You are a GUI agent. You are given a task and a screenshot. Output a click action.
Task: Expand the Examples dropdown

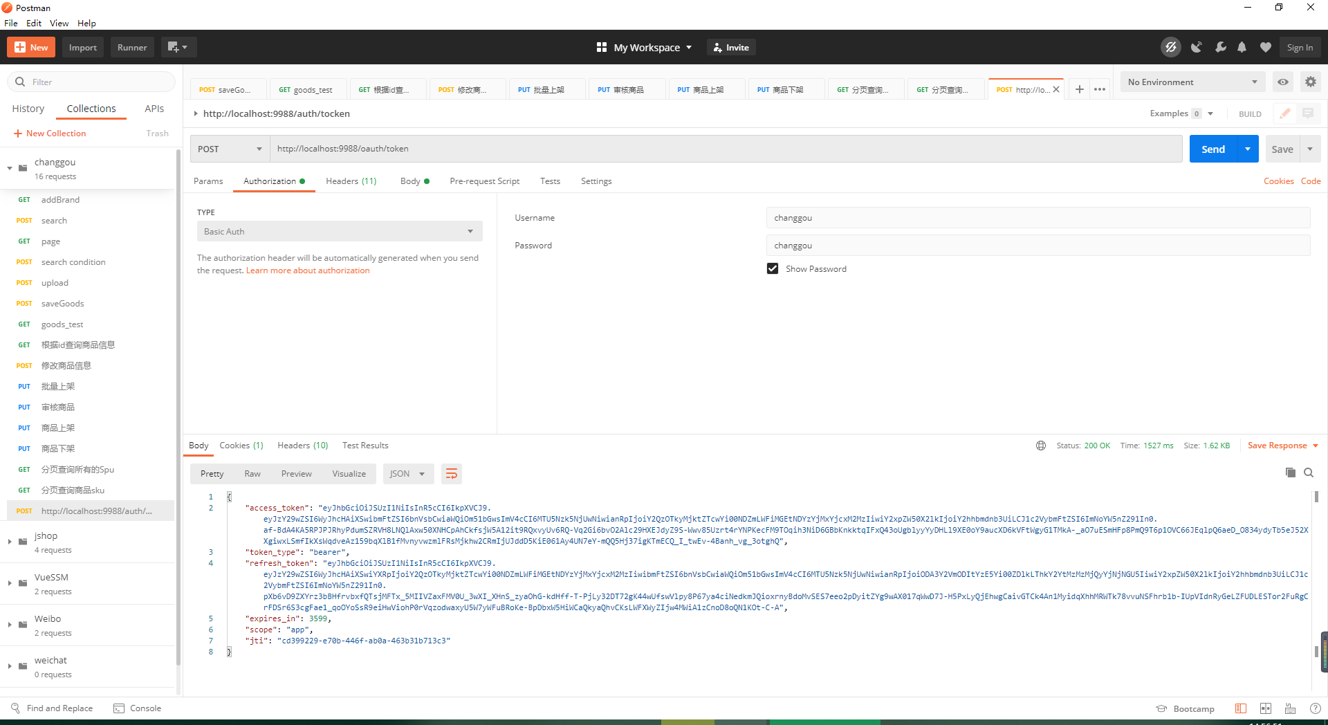click(x=1182, y=113)
